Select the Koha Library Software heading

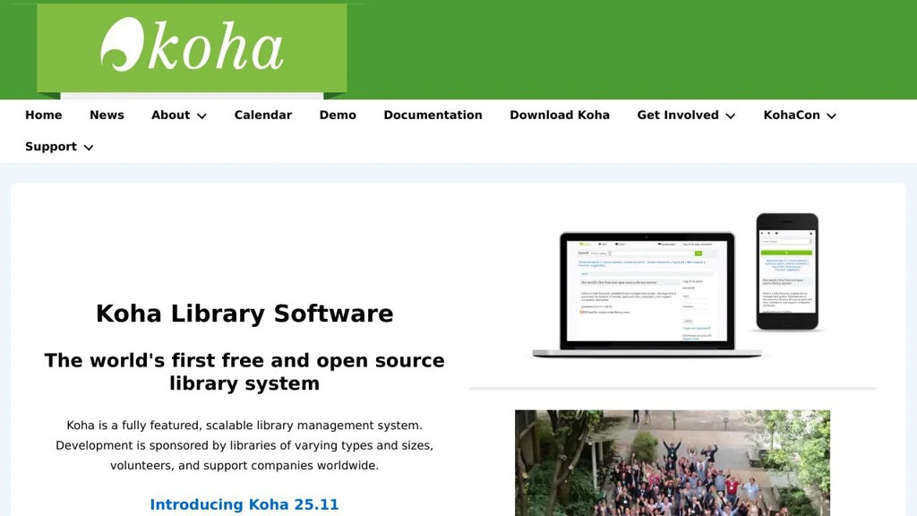click(x=244, y=314)
